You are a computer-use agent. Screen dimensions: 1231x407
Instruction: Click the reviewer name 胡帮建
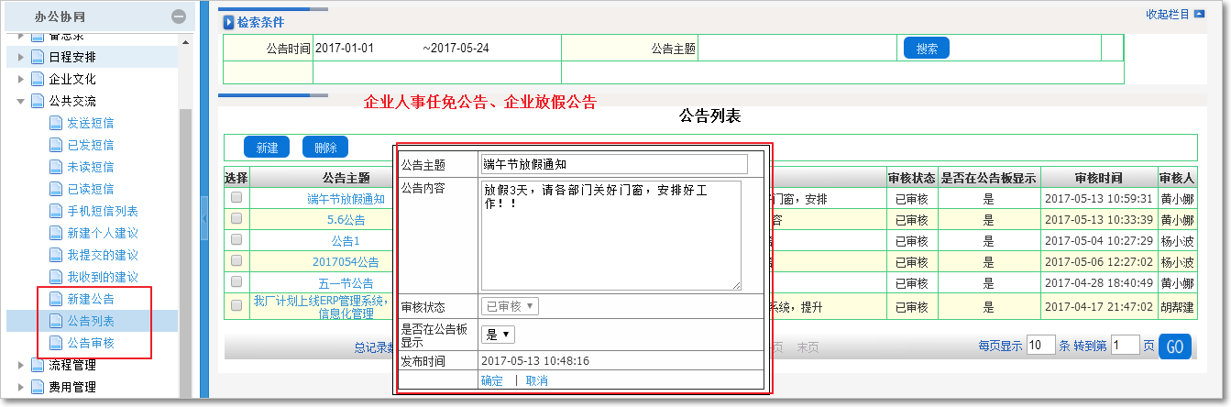click(1176, 306)
